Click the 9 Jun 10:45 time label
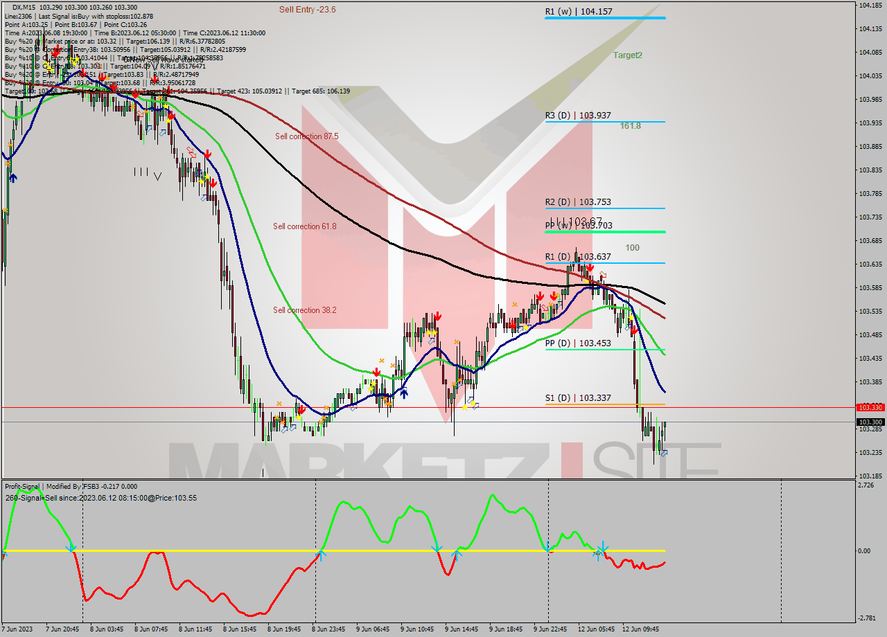Viewport: 887px width, 637px height. [x=417, y=629]
